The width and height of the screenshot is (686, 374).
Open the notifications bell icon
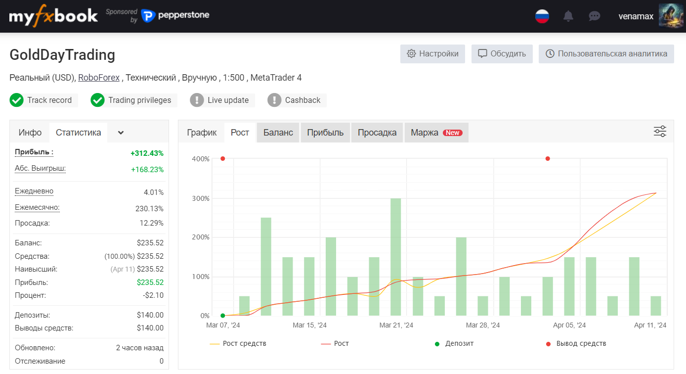(568, 16)
